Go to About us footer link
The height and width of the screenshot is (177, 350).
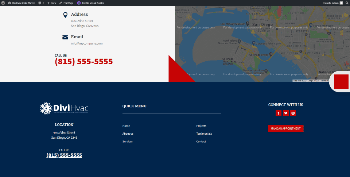tap(128, 134)
